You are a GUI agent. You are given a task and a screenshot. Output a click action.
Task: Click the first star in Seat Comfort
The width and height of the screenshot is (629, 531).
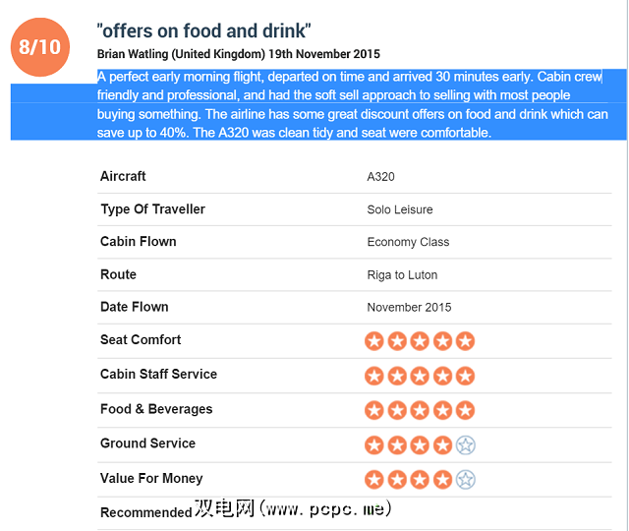click(374, 341)
